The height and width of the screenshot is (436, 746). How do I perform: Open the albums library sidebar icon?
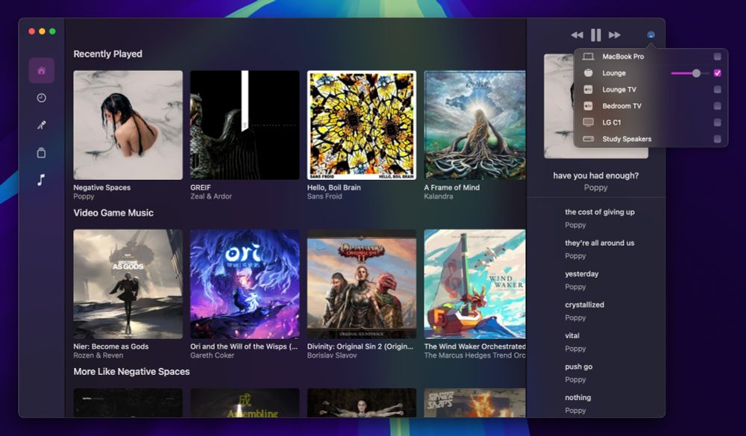click(41, 153)
